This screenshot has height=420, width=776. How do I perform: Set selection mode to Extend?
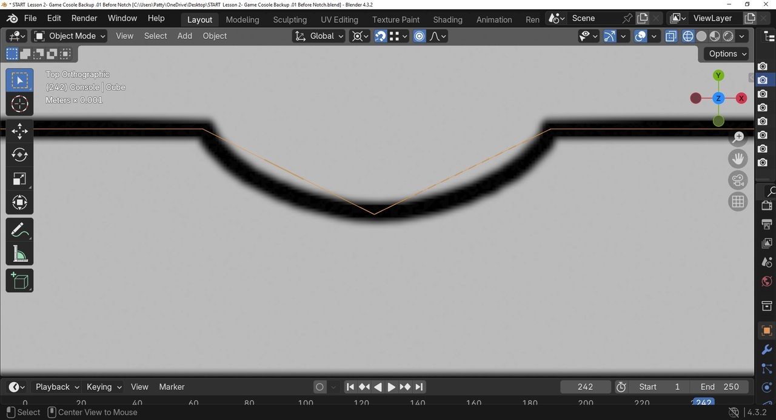pos(25,54)
